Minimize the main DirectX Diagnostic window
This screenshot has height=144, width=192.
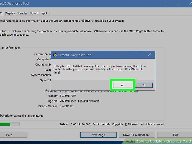tap(165, 3)
